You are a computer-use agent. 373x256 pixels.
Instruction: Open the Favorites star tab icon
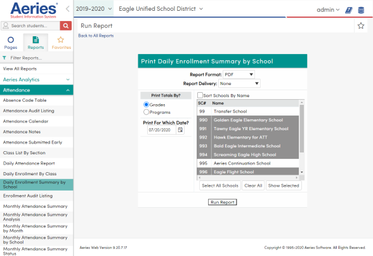click(x=61, y=39)
